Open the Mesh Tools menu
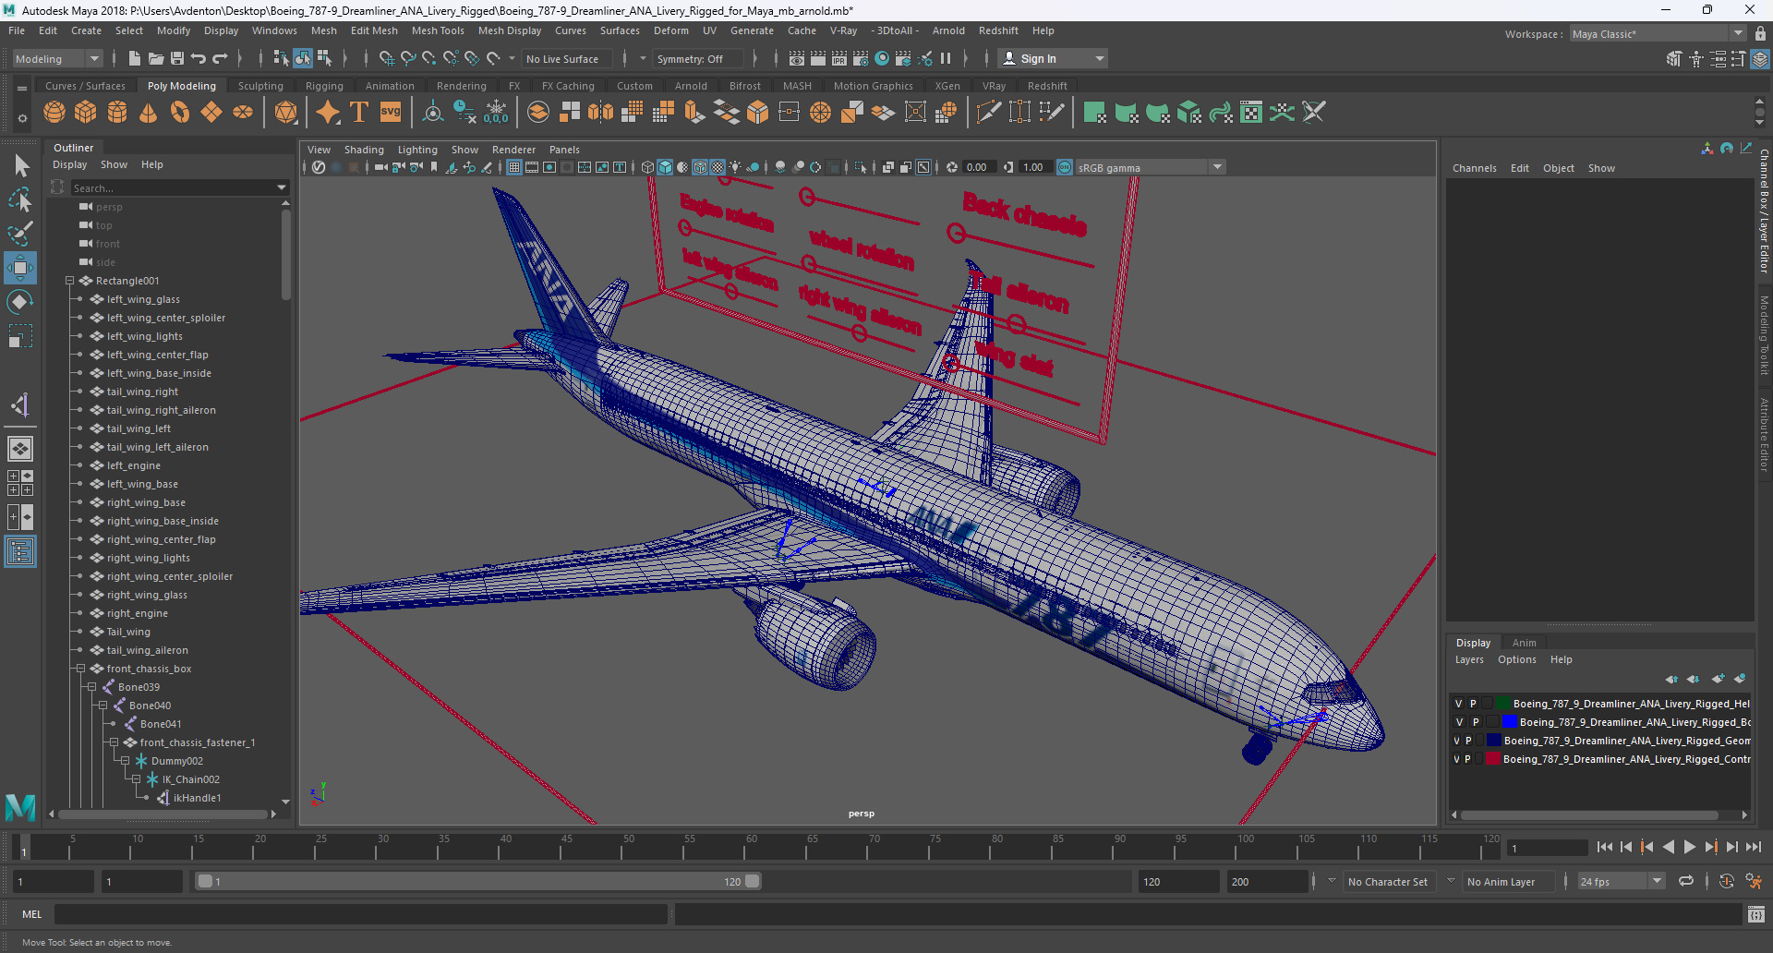Viewport: 1773px width, 953px height. pos(438,30)
